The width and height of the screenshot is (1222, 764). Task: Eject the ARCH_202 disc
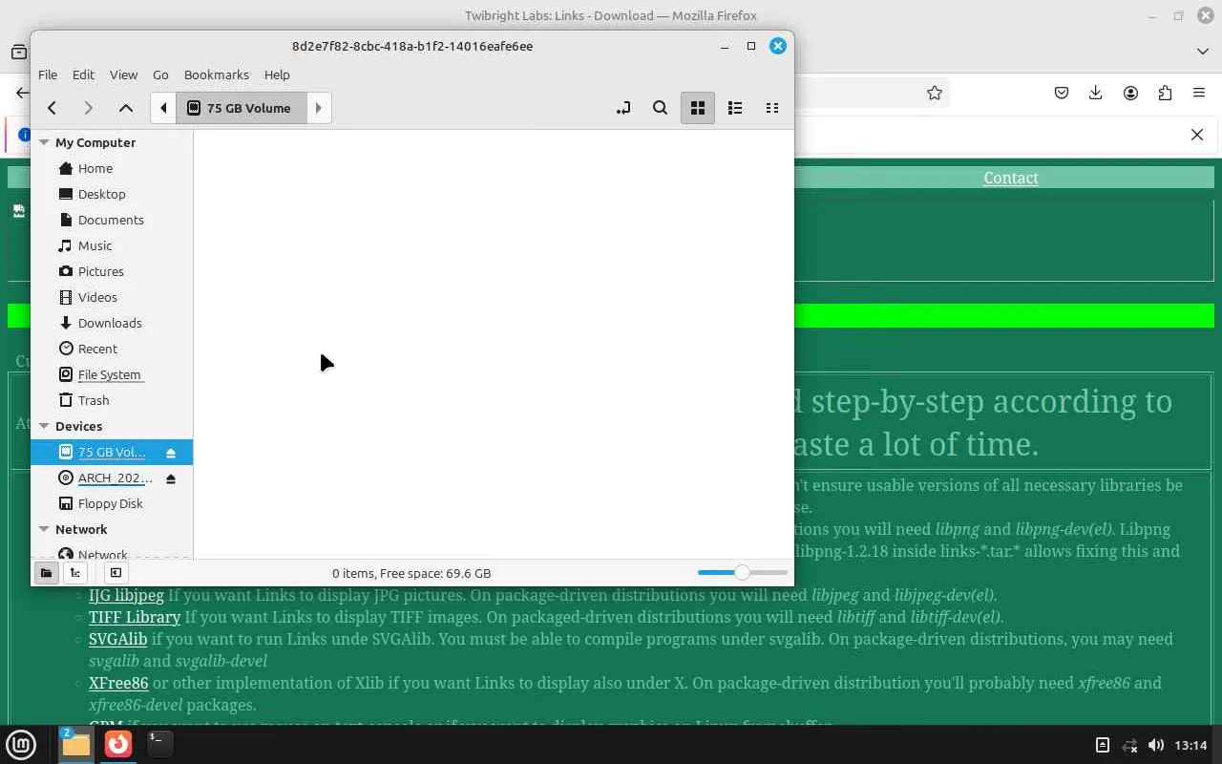point(171,478)
